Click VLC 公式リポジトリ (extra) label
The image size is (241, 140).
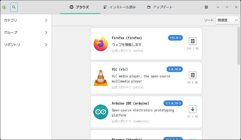(x=128, y=87)
